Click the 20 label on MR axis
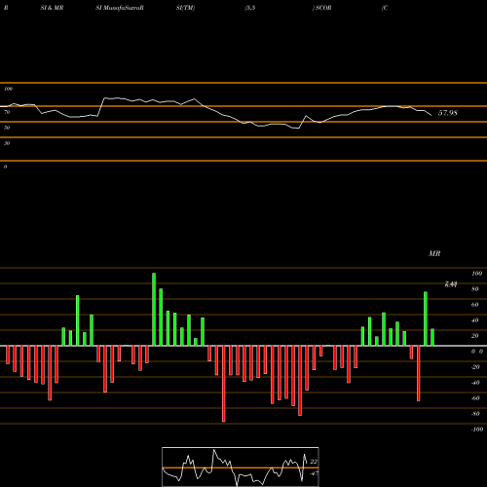The height and width of the screenshot is (487, 487). [x=475, y=336]
